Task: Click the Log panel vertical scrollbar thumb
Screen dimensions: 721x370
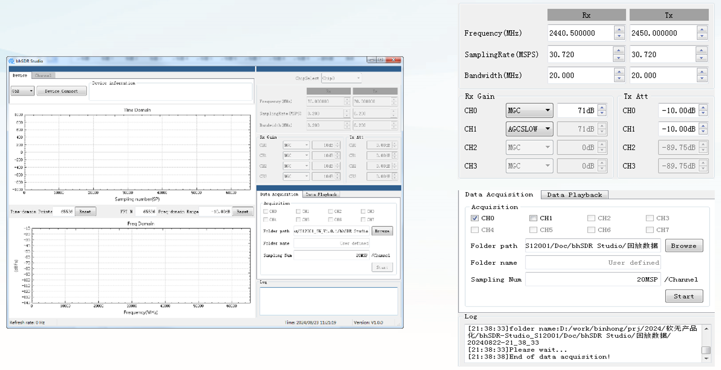Action: (706, 350)
